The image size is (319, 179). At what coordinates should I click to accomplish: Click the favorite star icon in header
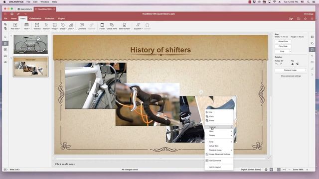coord(306,19)
